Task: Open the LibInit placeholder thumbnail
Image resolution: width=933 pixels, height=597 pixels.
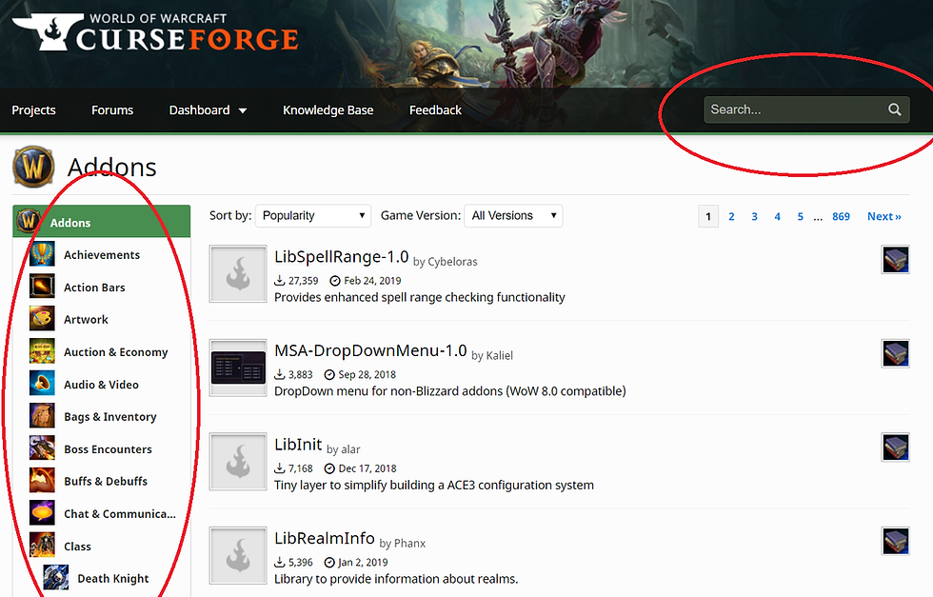Action: pyautogui.click(x=238, y=462)
